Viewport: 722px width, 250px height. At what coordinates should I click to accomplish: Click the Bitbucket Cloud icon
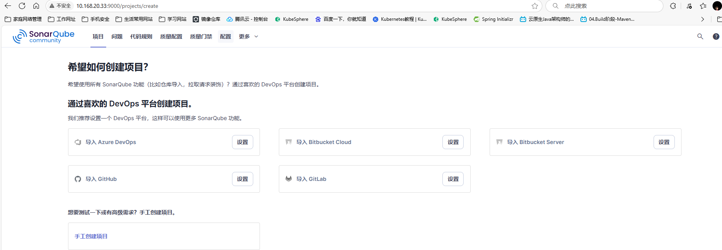289,142
